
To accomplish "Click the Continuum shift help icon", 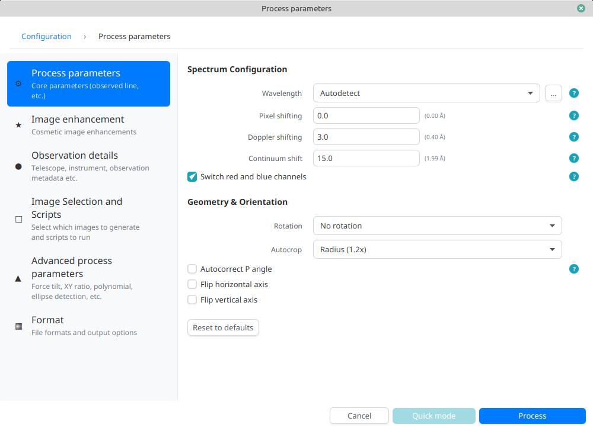I will [573, 158].
